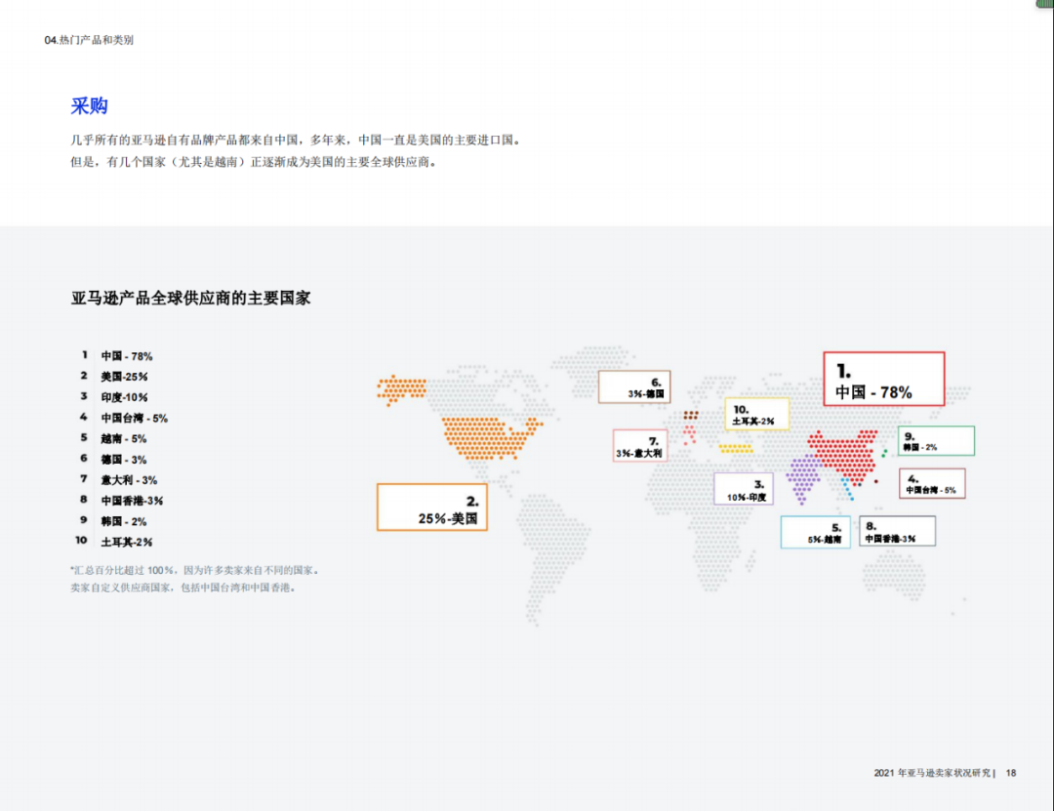This screenshot has width=1054, height=811.
Task: Click the '3. 10%-印度' map label
Action: tap(744, 489)
